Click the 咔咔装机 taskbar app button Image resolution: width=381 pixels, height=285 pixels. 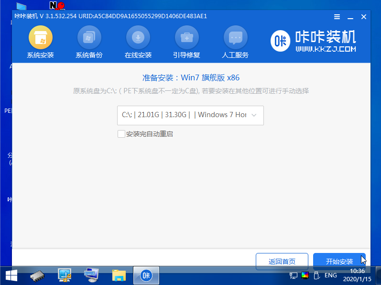(x=147, y=275)
